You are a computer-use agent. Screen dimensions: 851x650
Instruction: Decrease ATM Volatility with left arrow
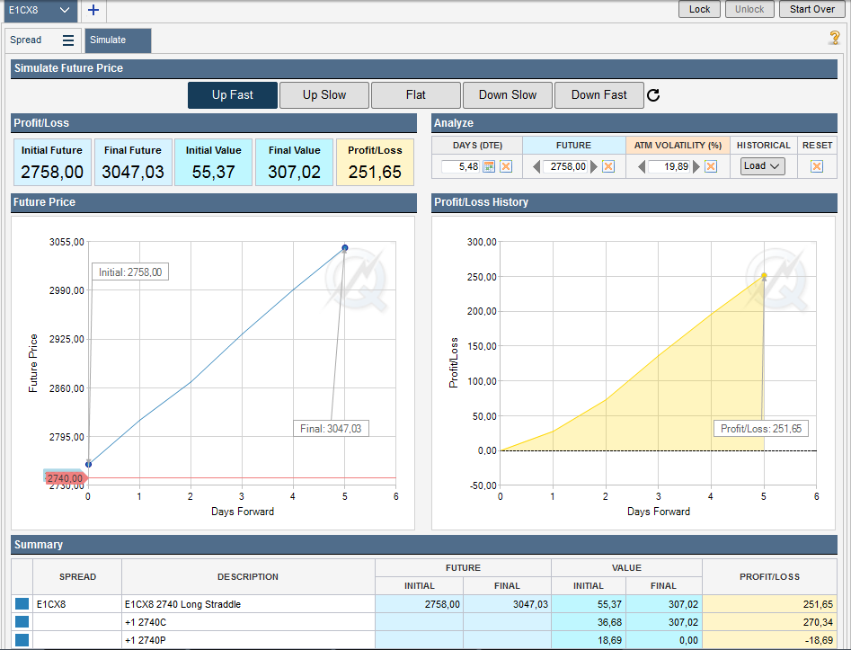(x=642, y=166)
